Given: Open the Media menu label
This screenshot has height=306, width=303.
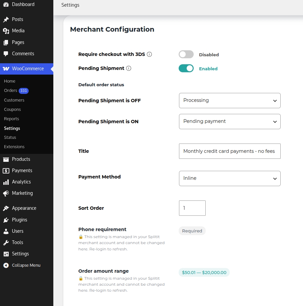Looking at the screenshot, I should [18, 31].
